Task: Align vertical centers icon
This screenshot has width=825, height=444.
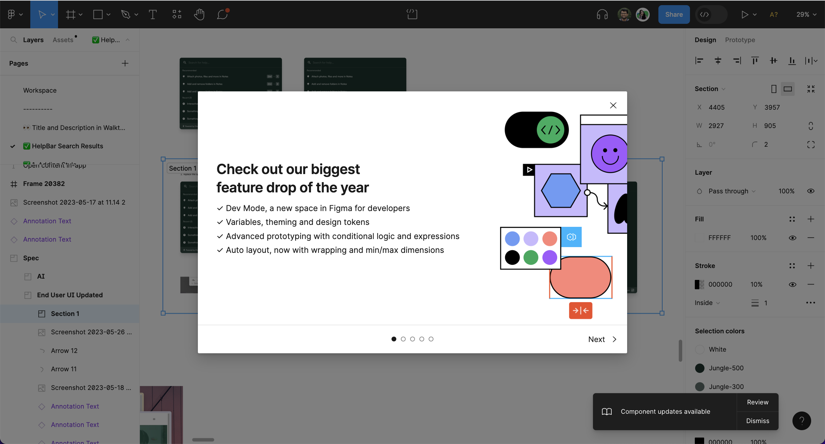Action: click(x=773, y=60)
